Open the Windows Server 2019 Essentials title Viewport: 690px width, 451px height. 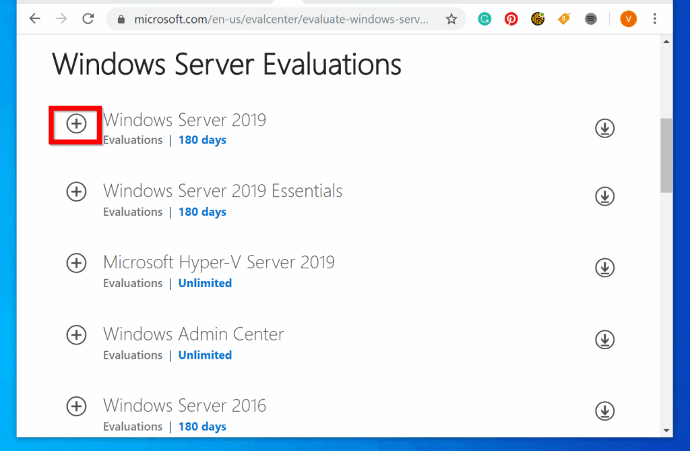click(222, 191)
